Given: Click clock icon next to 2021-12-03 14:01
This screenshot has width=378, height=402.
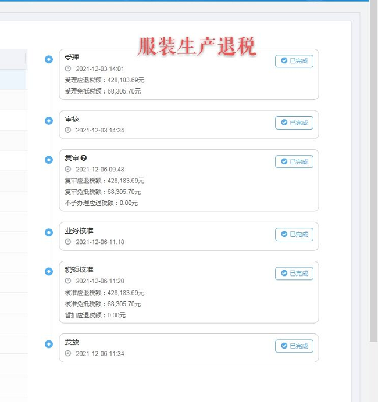Looking at the screenshot, I should (67, 69).
